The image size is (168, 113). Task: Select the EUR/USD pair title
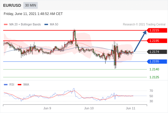click(12, 5)
